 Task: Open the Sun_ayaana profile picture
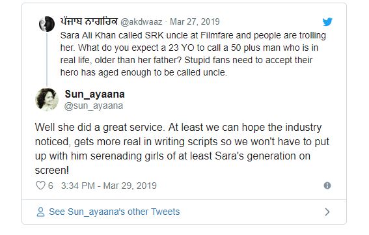coord(47,100)
